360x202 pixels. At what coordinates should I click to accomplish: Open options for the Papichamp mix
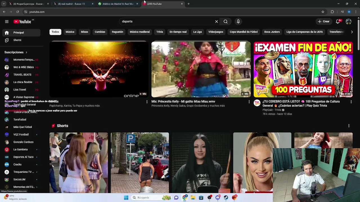[147, 102]
